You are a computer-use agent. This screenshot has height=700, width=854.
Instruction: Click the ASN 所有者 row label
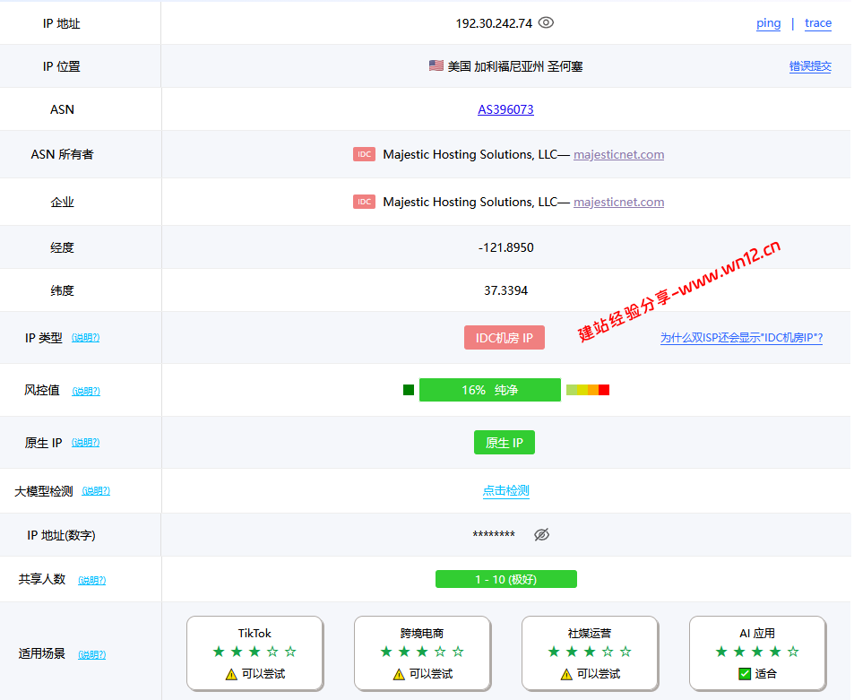pyautogui.click(x=62, y=155)
